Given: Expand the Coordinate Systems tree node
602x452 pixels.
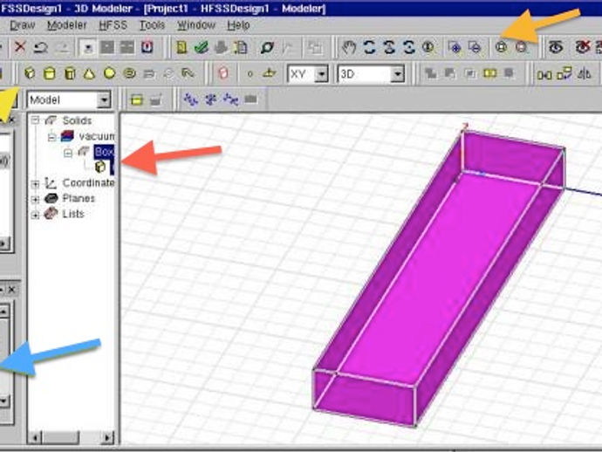Looking at the screenshot, I should coord(35,184).
